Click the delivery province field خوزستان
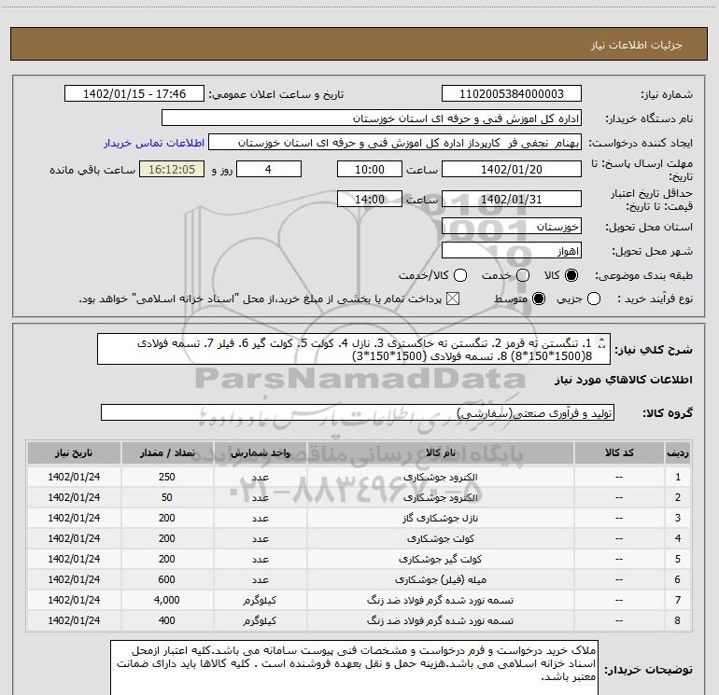 click(512, 227)
